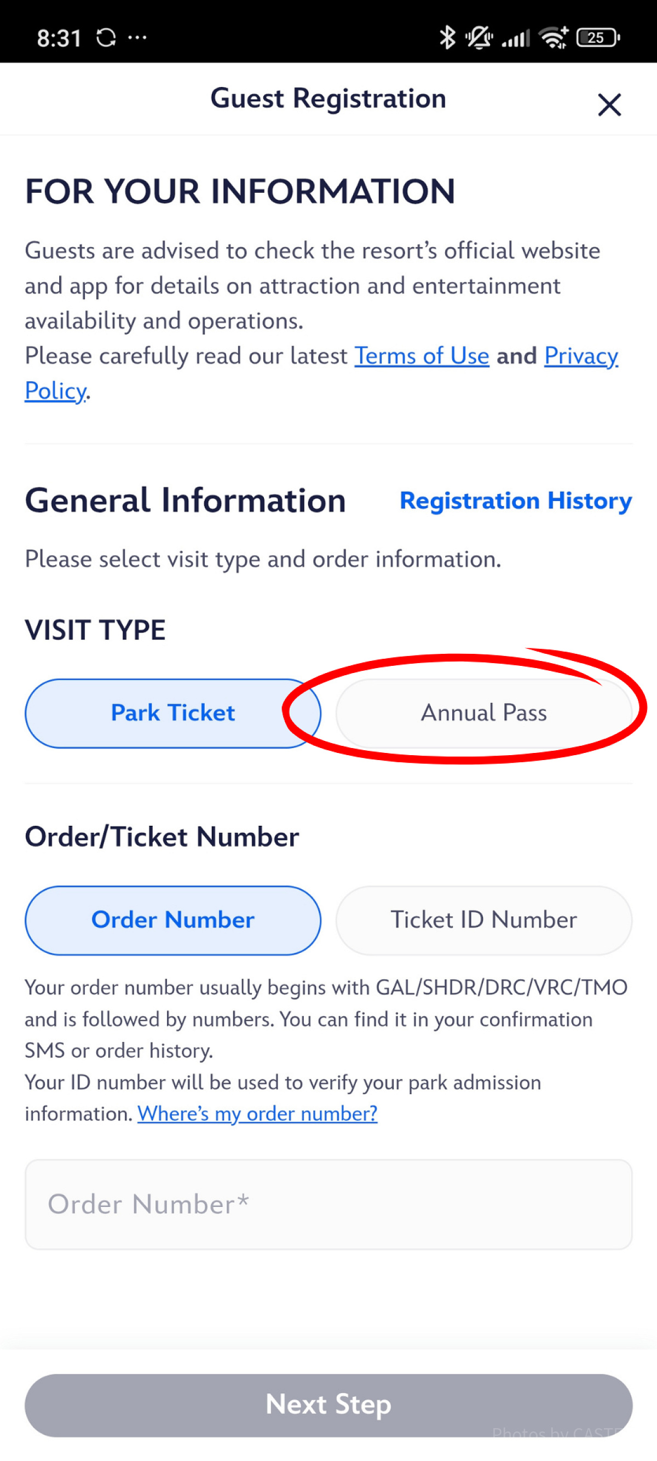Tap the cellular signal bars icon

[x=516, y=38]
